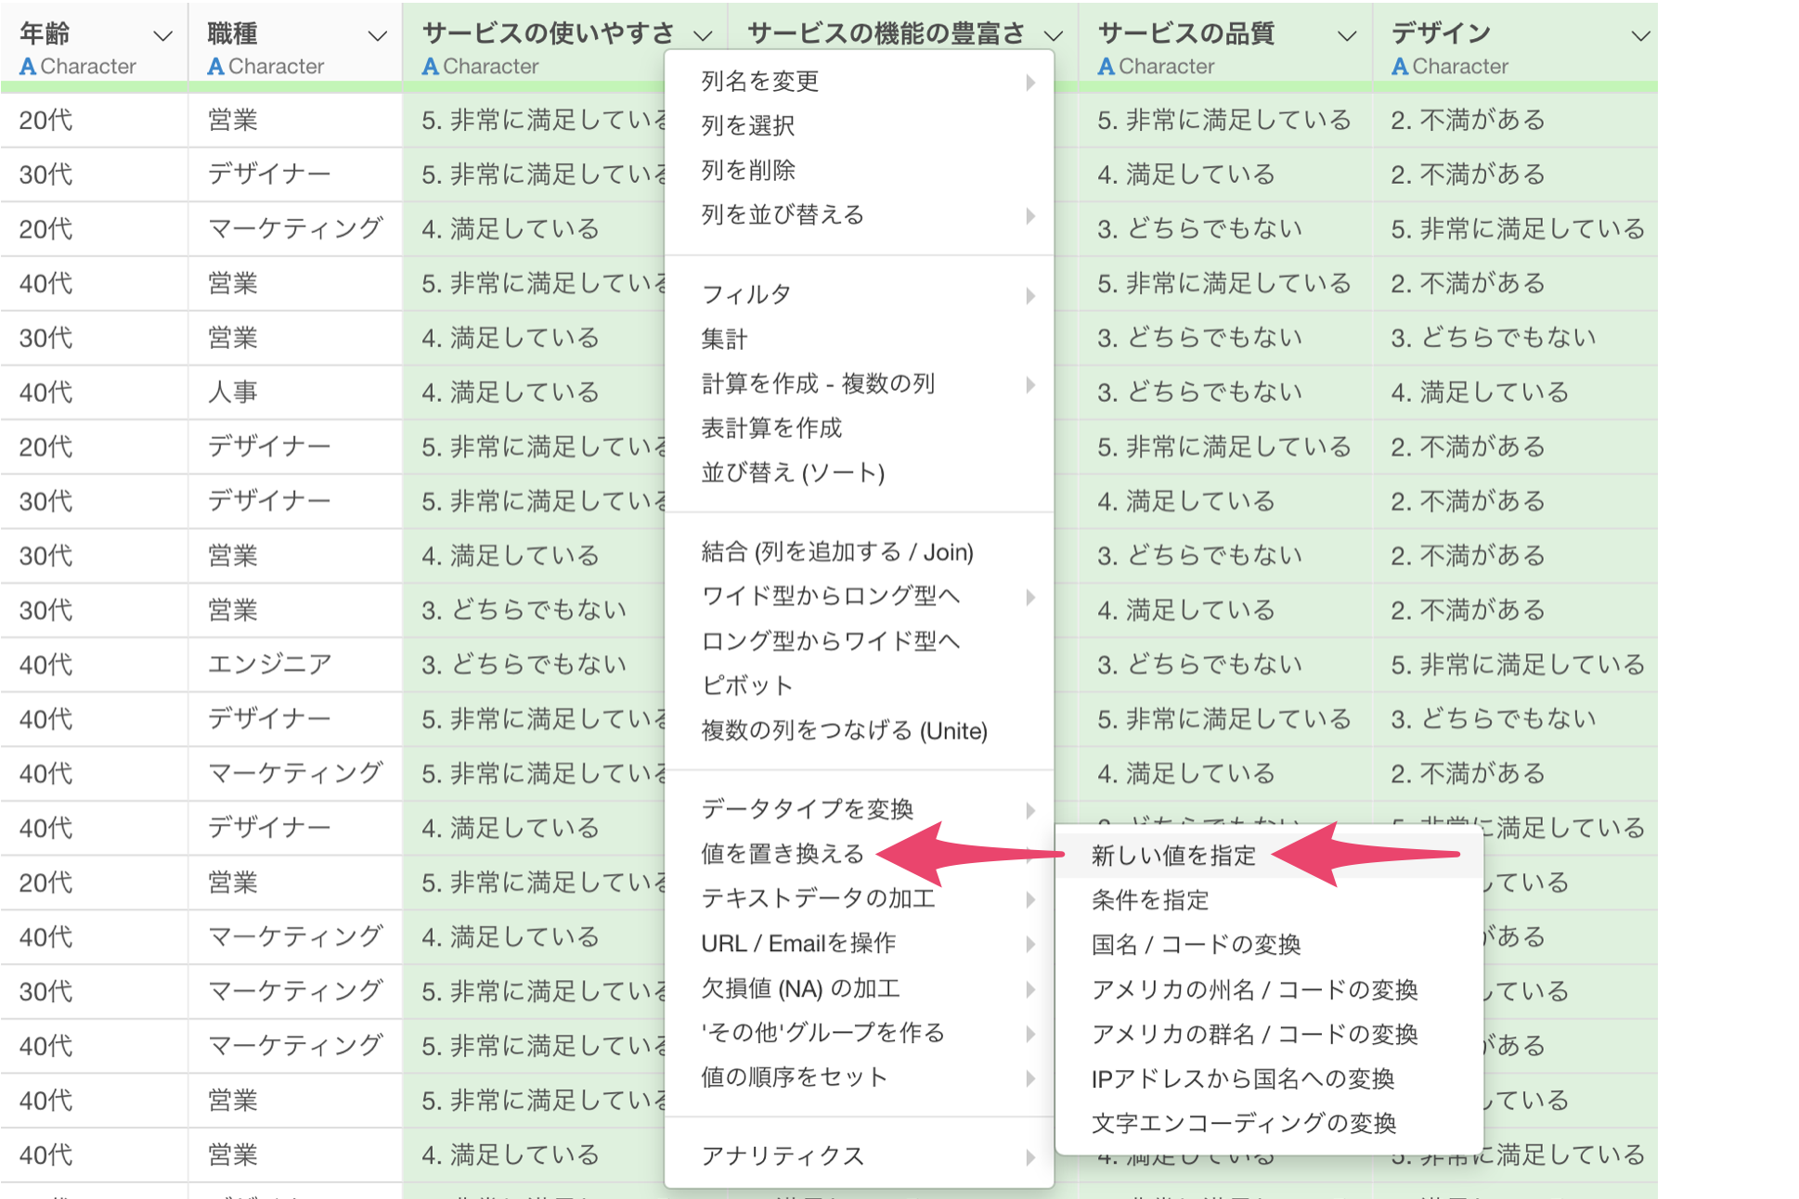Open the 職種 column header dropdown arrow
Viewport: 1799px width, 1199px height.
[377, 36]
